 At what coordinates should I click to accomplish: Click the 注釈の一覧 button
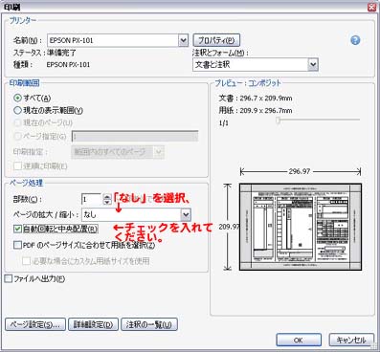(149, 324)
